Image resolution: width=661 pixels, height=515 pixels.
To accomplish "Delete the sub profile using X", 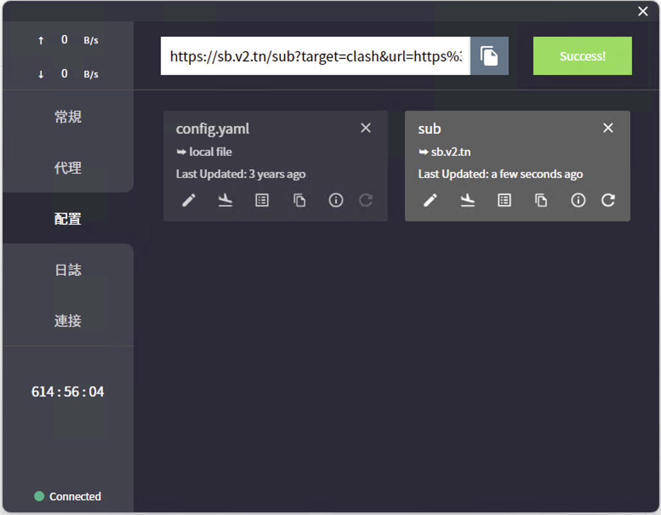I will (608, 128).
